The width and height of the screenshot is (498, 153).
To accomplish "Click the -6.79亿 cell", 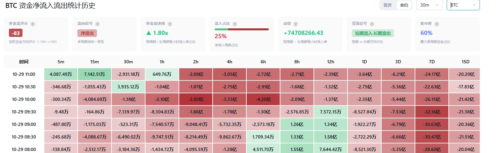I will coord(398,124).
